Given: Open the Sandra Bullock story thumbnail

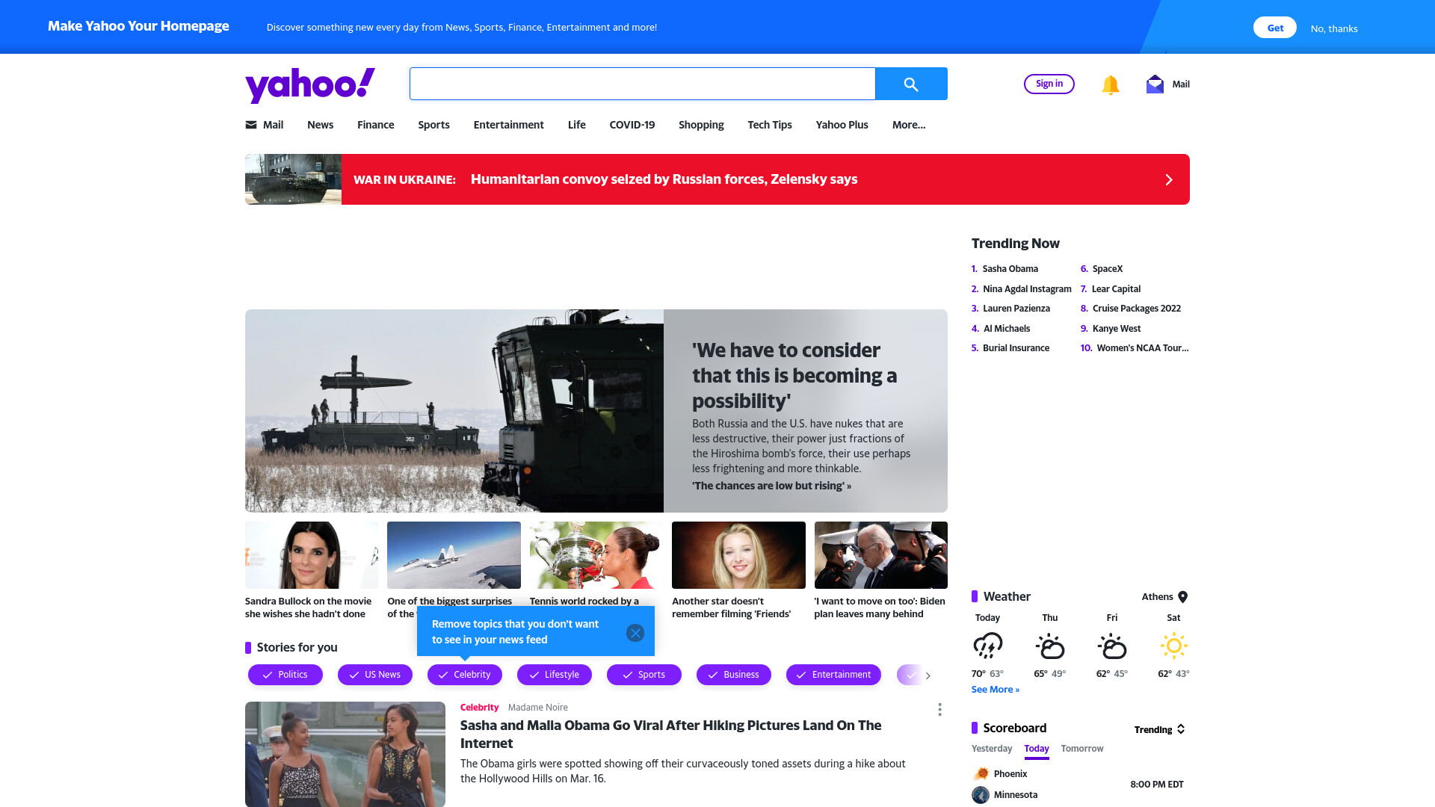Looking at the screenshot, I should coord(312,555).
